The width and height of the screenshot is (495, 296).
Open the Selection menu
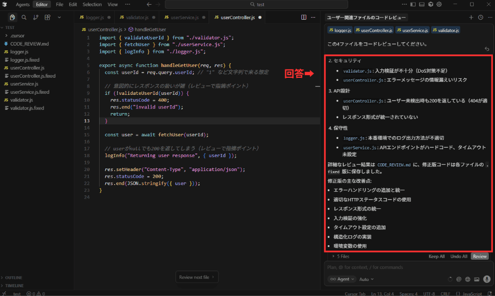click(x=92, y=4)
